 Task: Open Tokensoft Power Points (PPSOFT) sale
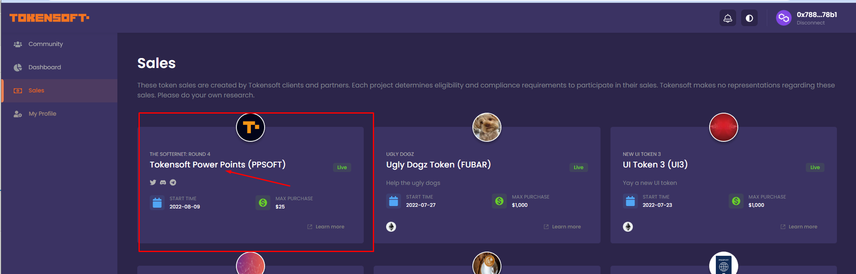[x=217, y=165]
